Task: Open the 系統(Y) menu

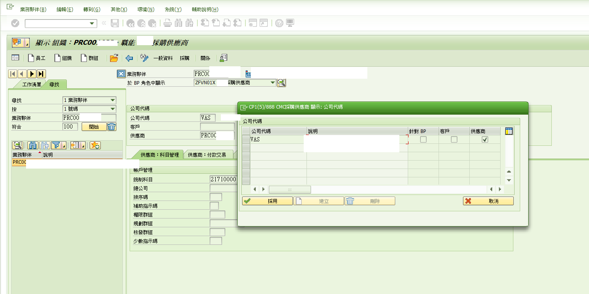Action: 173,10
